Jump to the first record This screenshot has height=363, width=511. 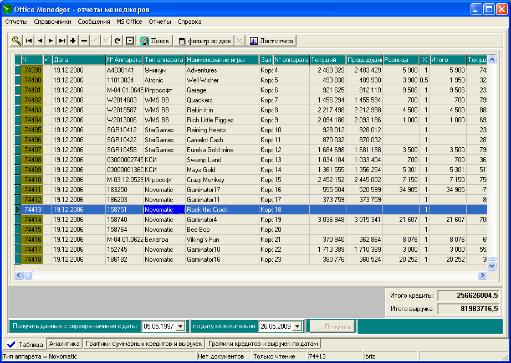29,40
